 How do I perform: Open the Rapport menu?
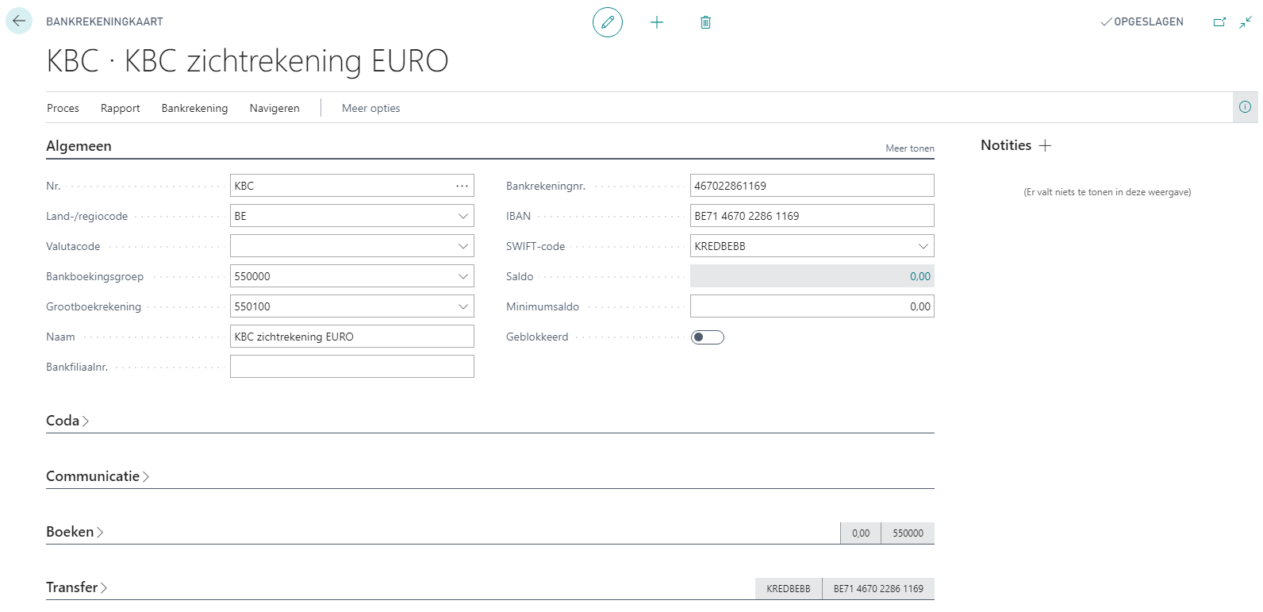click(120, 108)
